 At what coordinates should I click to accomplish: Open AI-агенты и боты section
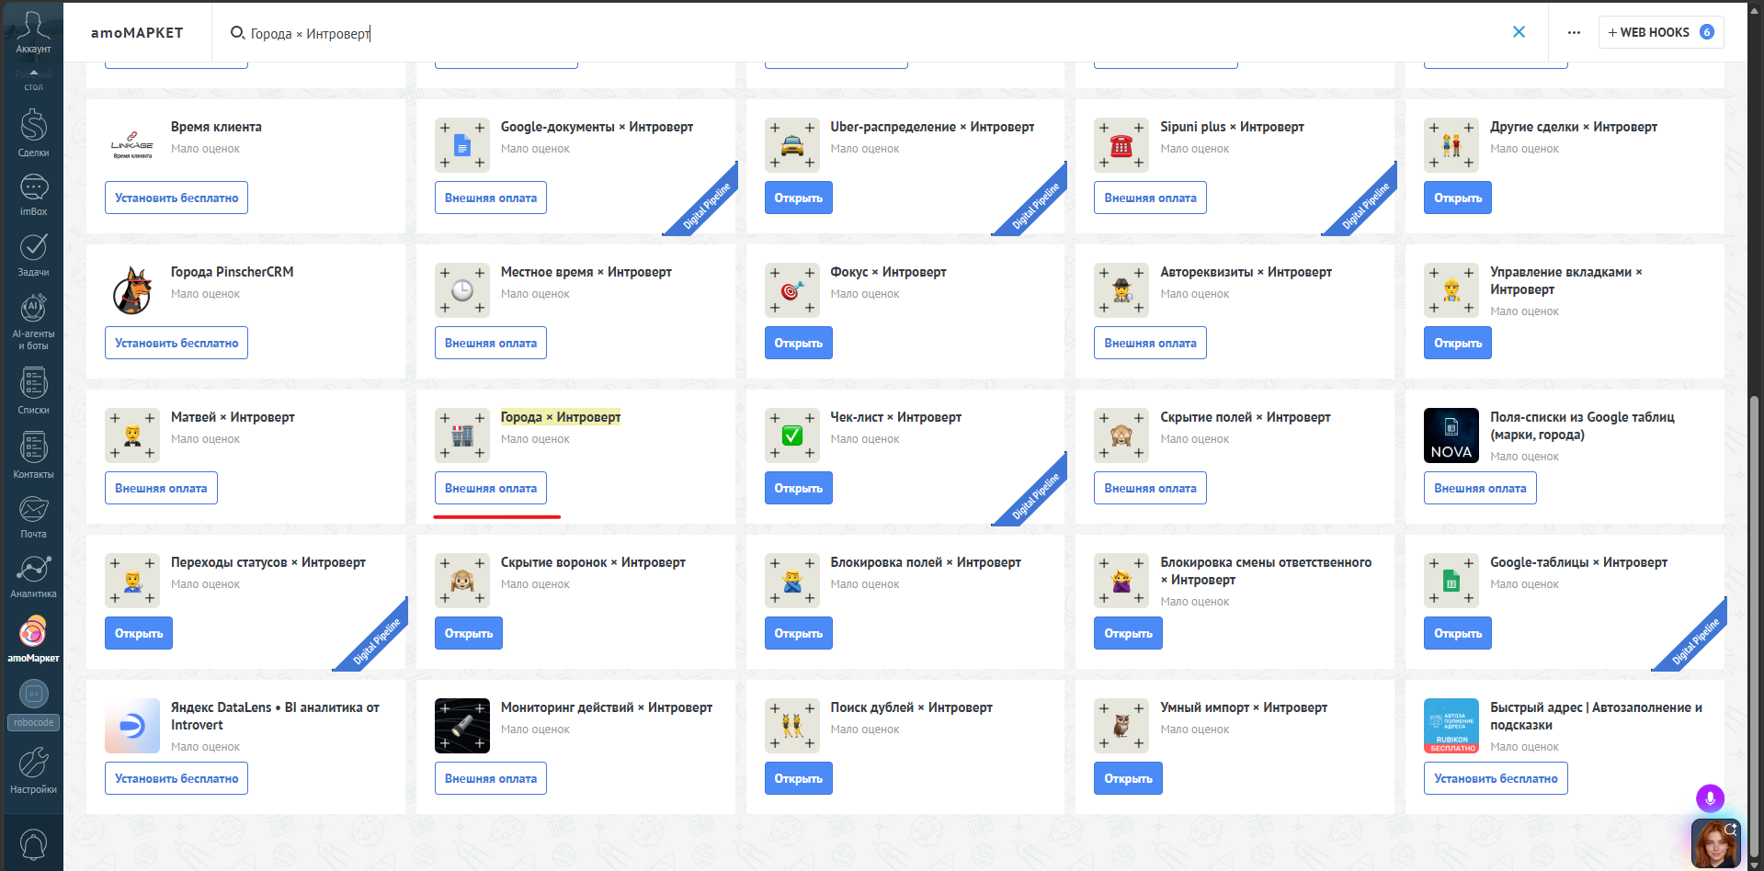[x=33, y=322]
